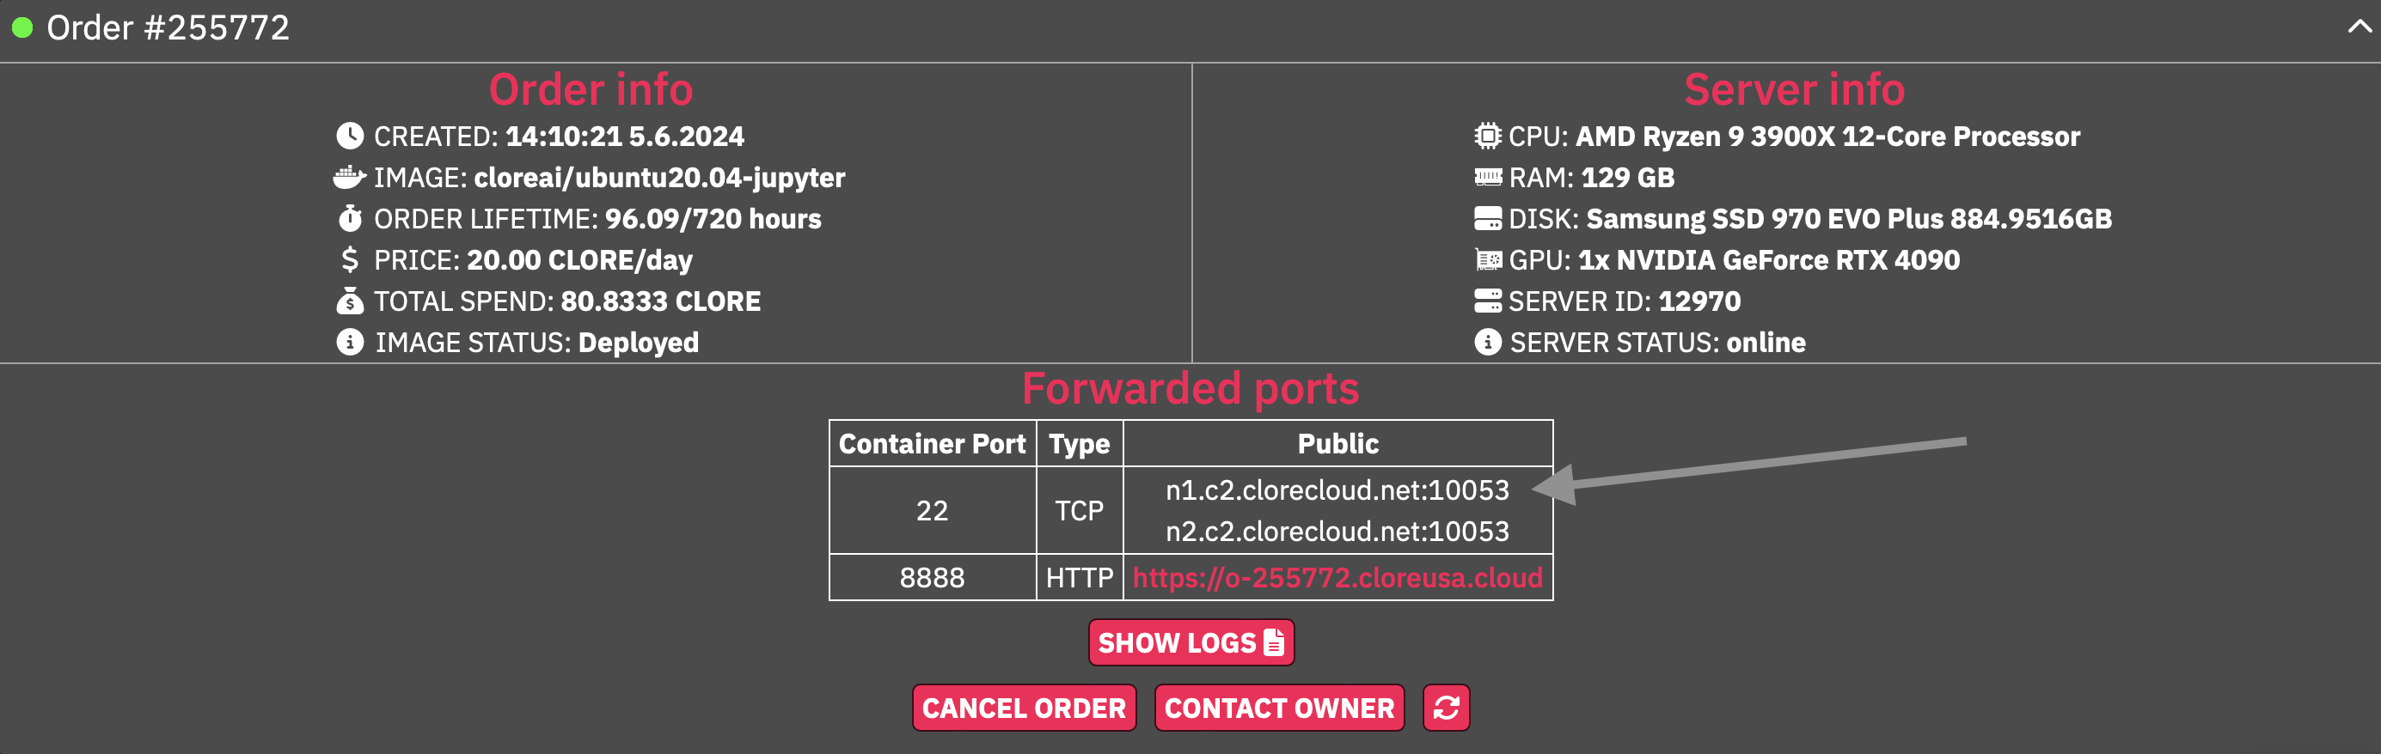The image size is (2381, 754).
Task: Click the GPU icon next to NVIDIA RTX 4090
Action: tap(1489, 259)
